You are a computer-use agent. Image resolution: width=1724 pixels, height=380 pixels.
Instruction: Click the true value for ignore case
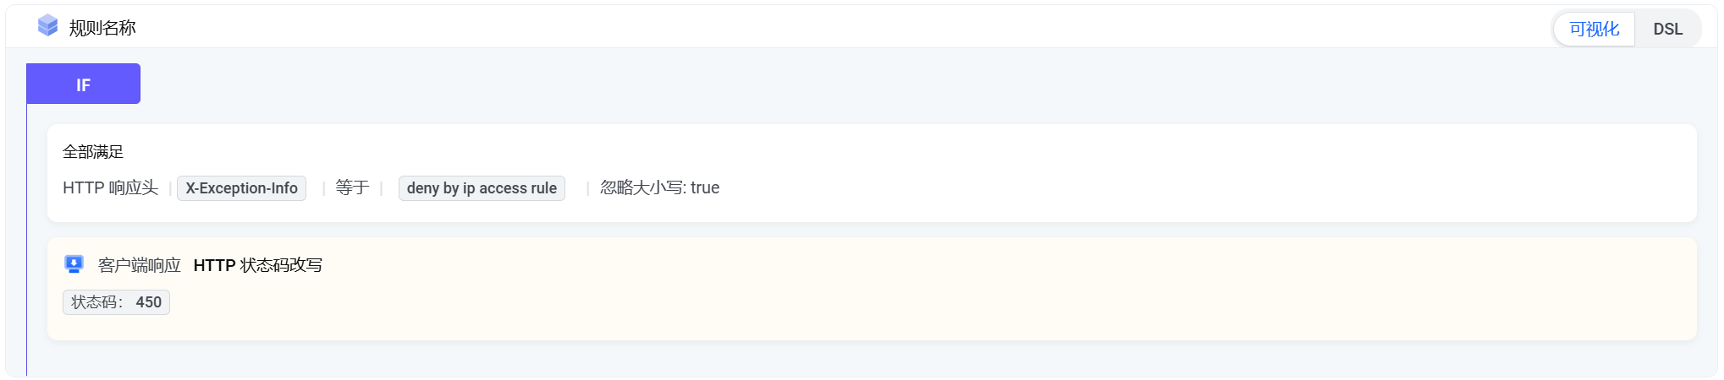[x=705, y=187]
